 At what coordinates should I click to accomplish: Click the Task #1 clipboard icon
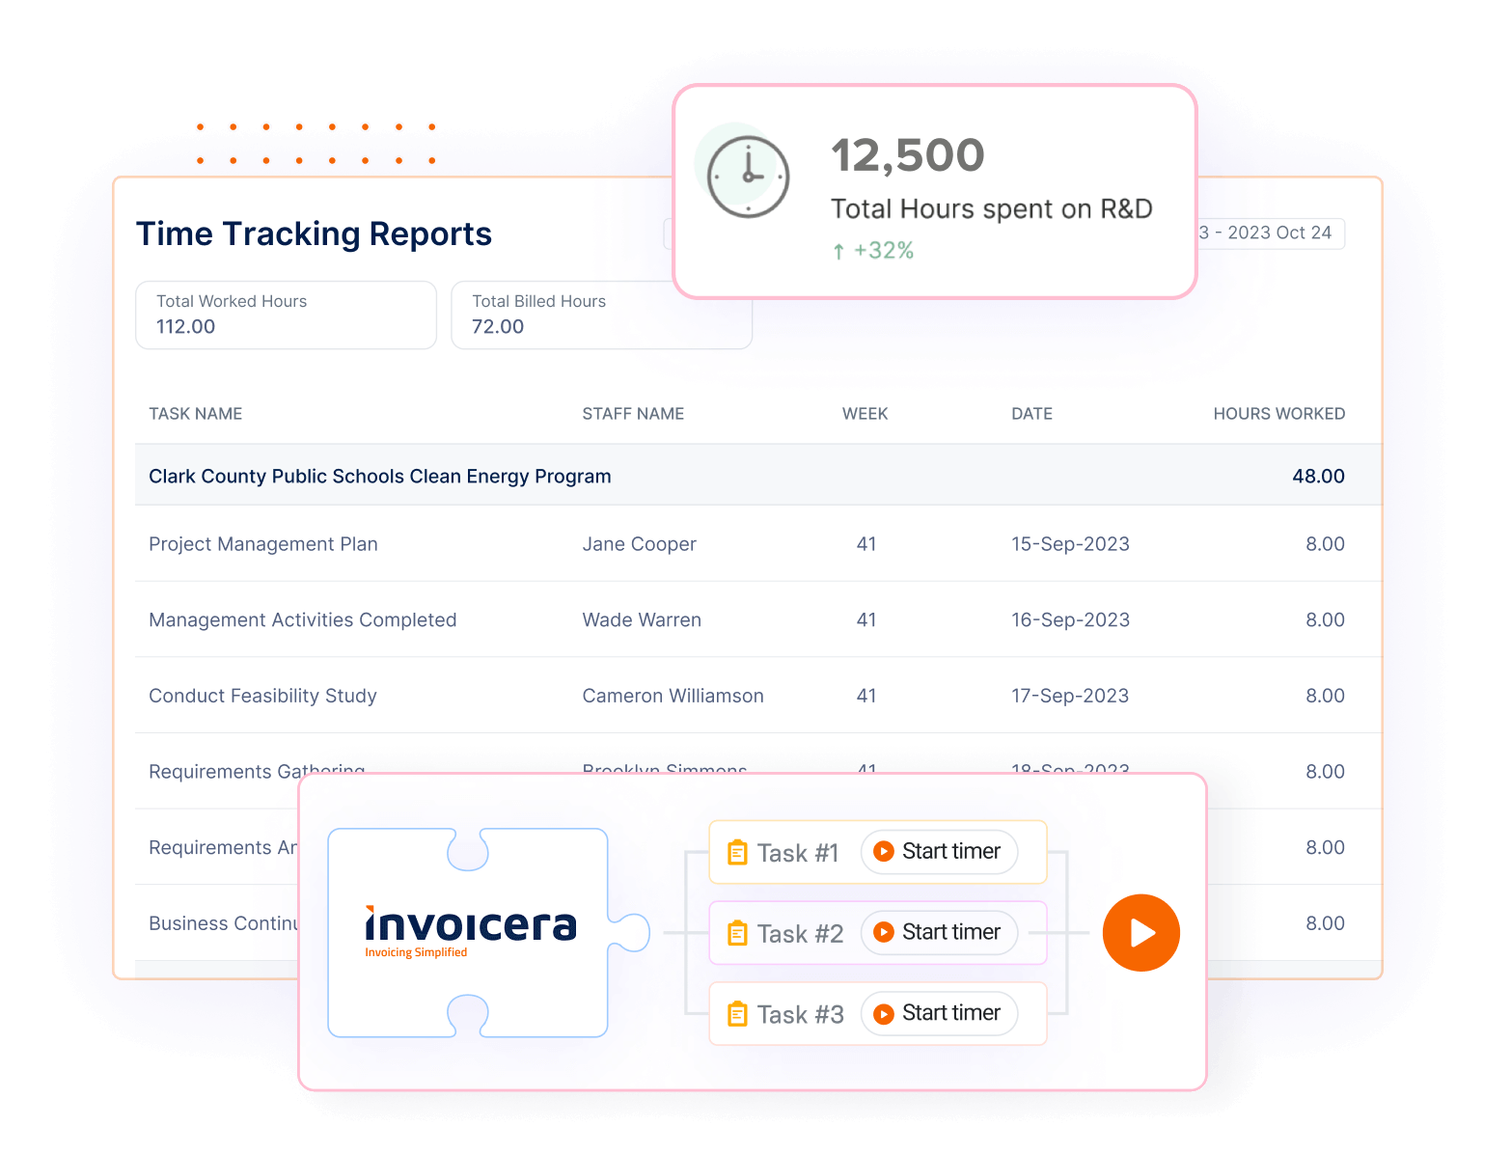[737, 852]
